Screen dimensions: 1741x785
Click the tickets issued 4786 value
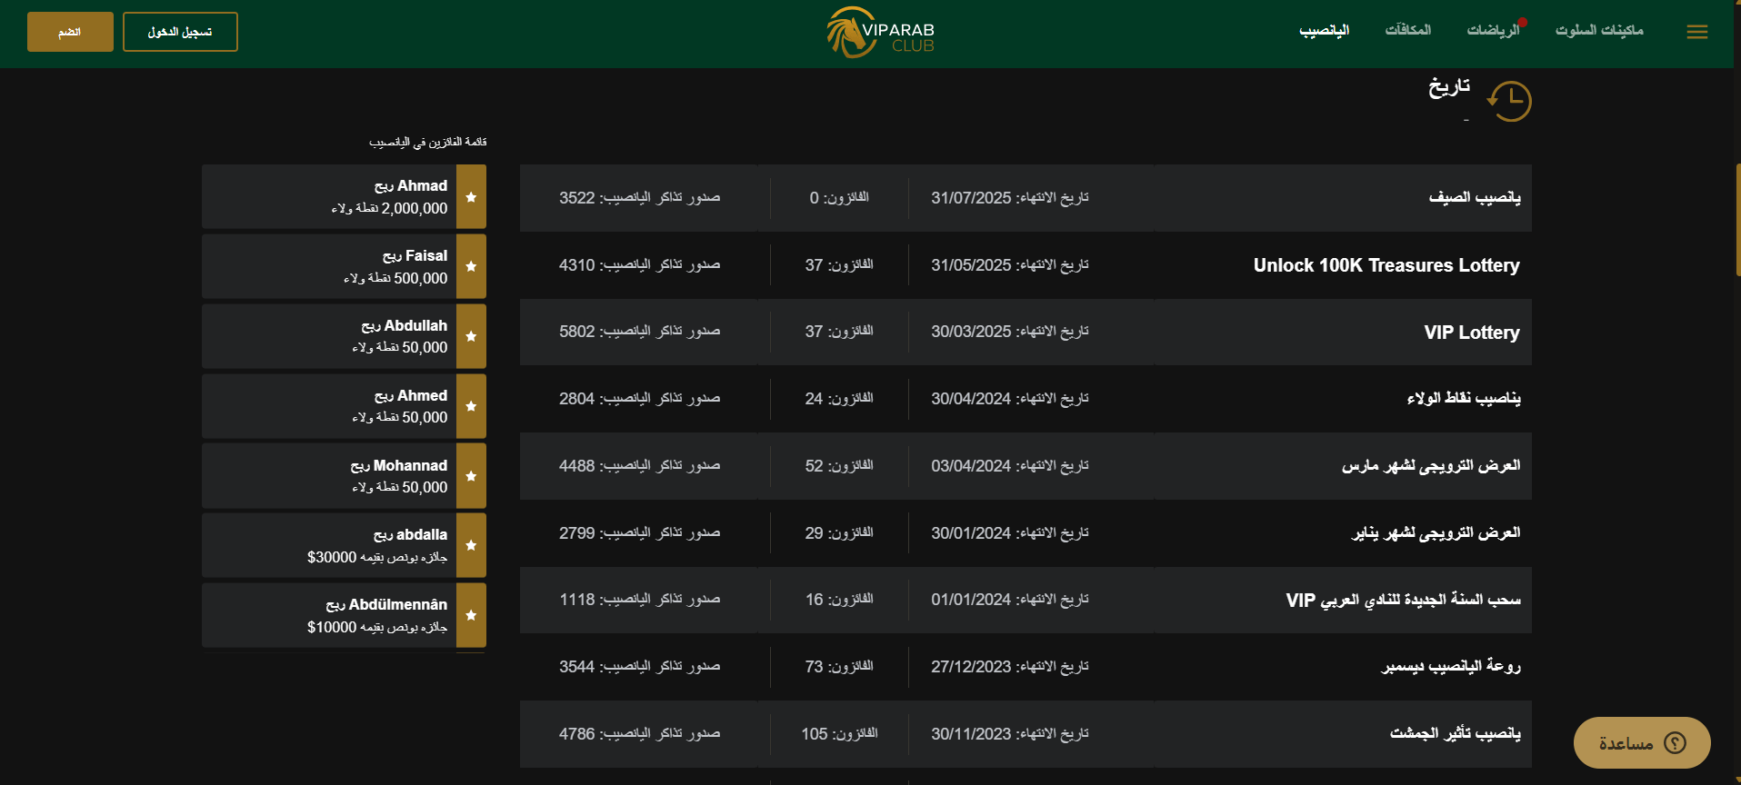(x=577, y=734)
